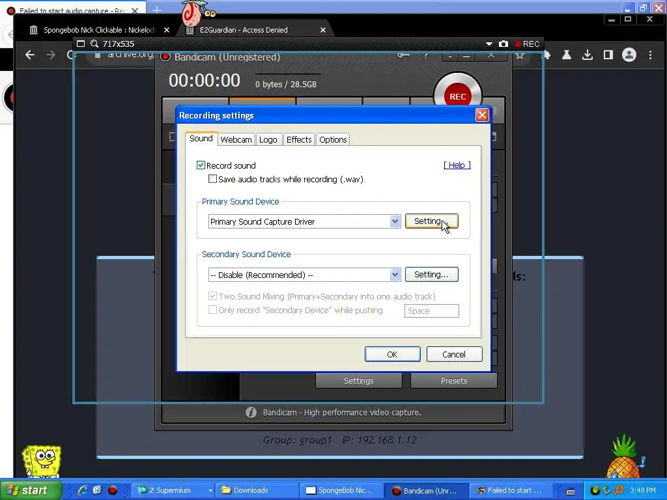The height and width of the screenshot is (500, 667).
Task: Open Secondary Sound Device Setting button
Action: pyautogui.click(x=432, y=275)
